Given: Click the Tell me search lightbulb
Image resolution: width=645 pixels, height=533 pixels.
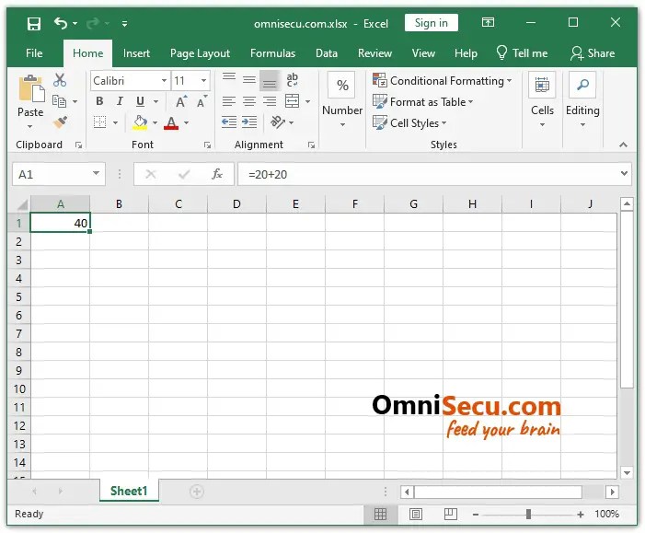Looking at the screenshot, I should pos(501,52).
